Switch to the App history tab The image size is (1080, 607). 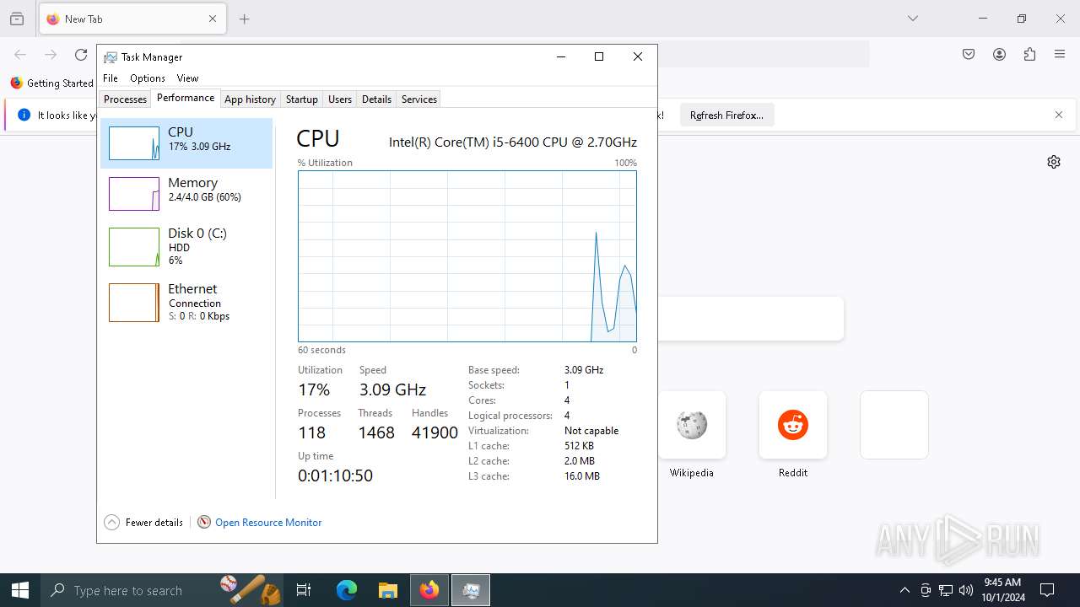pos(250,99)
